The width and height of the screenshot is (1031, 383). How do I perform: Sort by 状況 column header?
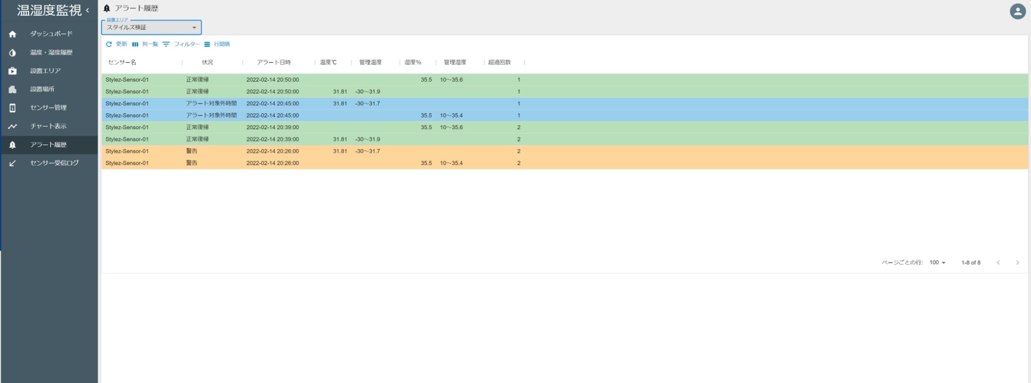(x=207, y=62)
